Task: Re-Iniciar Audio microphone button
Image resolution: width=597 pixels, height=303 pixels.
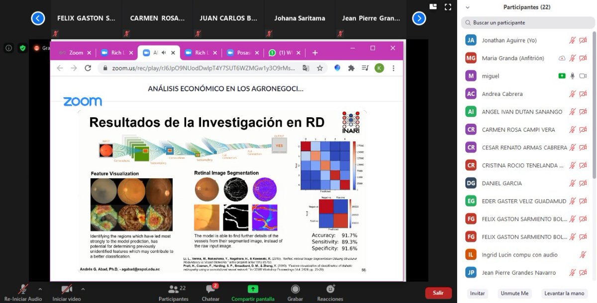Action: pos(23,292)
